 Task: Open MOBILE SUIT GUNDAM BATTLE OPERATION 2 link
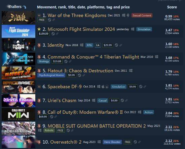point(97,126)
